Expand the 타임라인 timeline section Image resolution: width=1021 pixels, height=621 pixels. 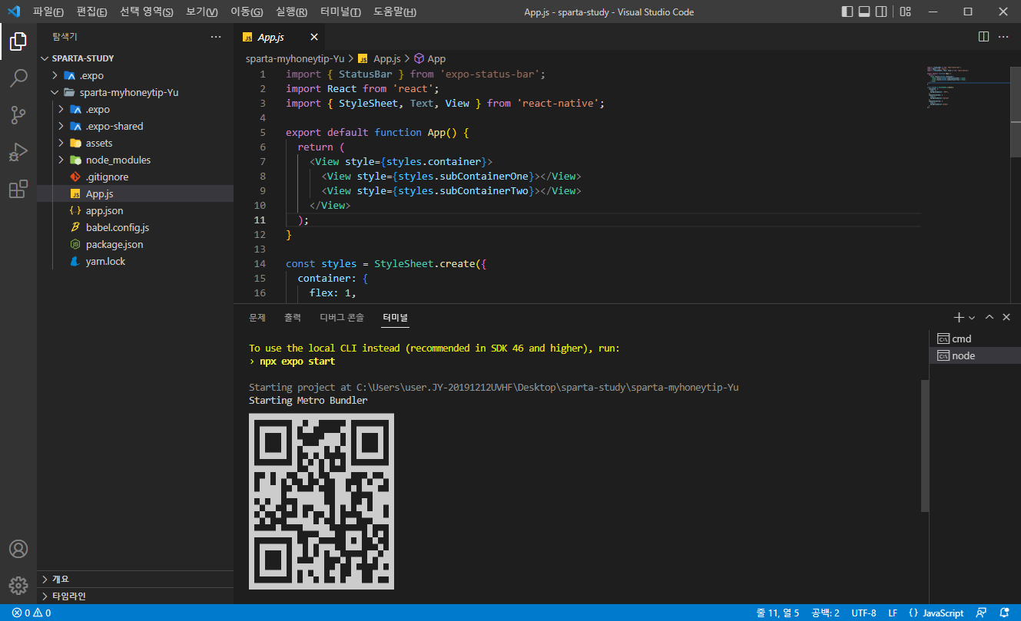click(x=135, y=596)
